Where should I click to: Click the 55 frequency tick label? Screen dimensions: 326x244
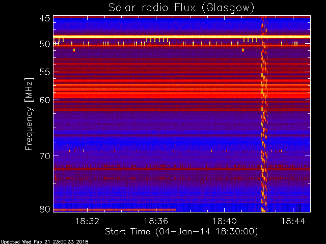45,72
